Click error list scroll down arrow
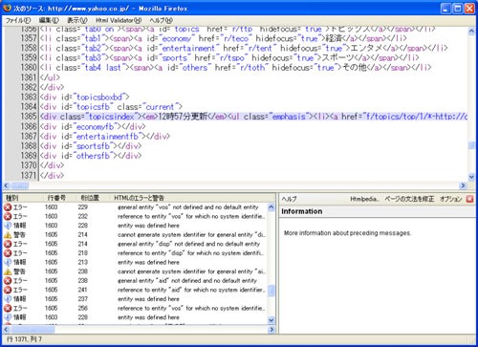This screenshot has width=478, height=347. tap(272, 320)
